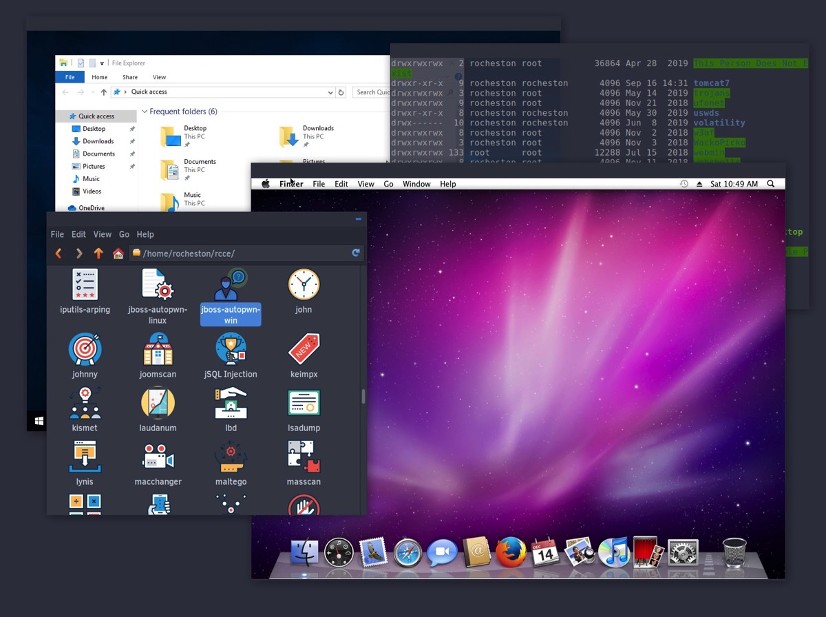This screenshot has height=617, width=826.
Task: Click the blue File button in File Explorer
Action: pyautogui.click(x=70, y=77)
